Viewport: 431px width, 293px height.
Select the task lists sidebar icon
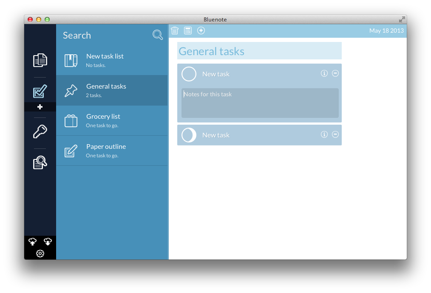pyautogui.click(x=40, y=91)
